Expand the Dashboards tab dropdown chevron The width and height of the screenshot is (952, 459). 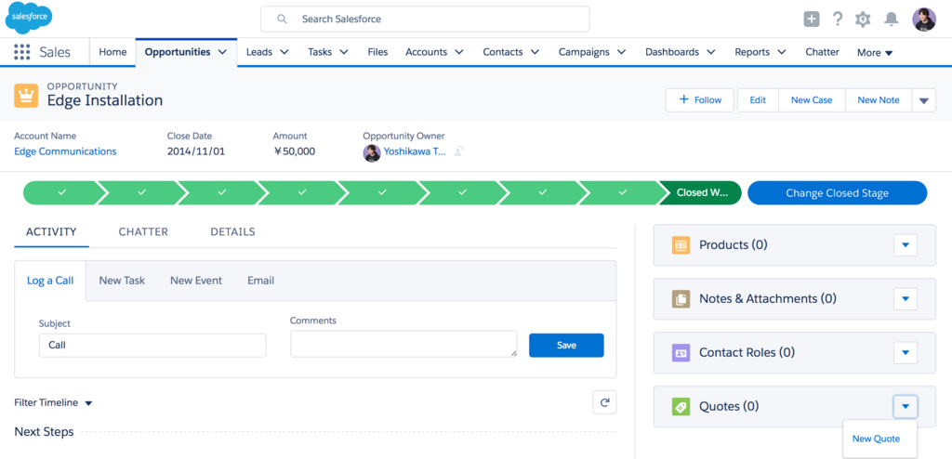click(x=710, y=52)
